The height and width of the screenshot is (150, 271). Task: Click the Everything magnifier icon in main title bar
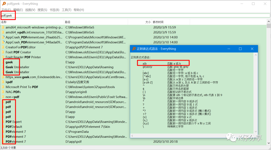pos(4,3)
